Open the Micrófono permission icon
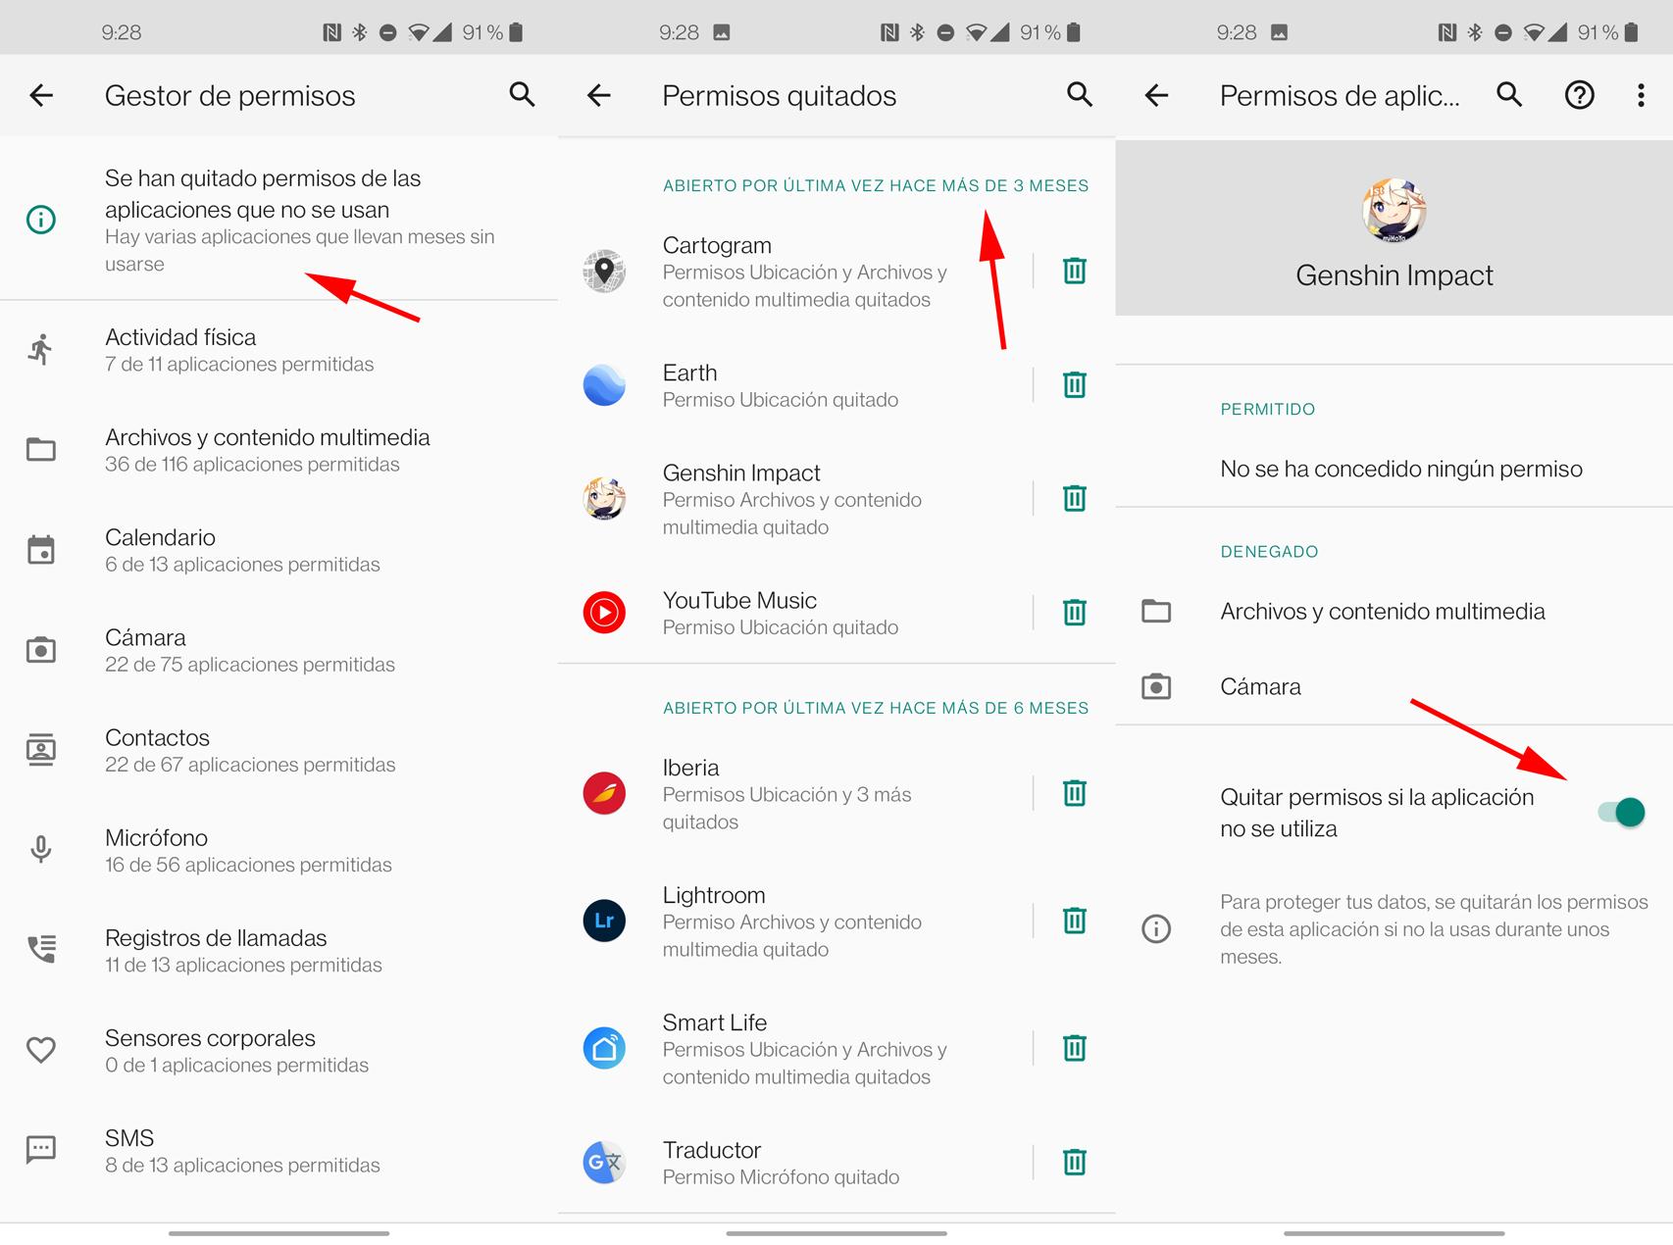The image size is (1673, 1245). pos(40,849)
